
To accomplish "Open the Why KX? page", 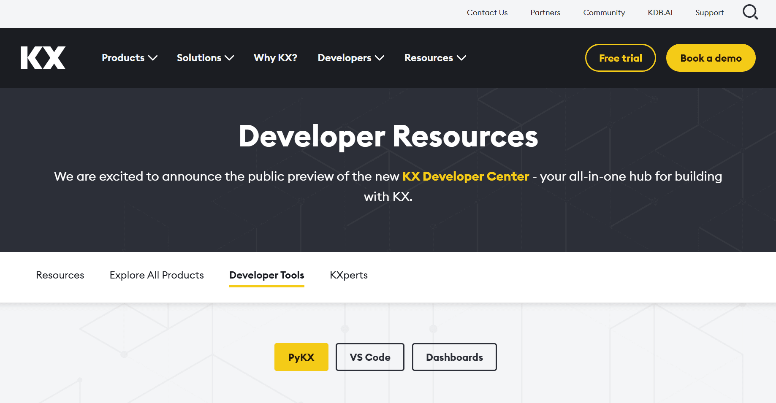I will pyautogui.click(x=275, y=58).
